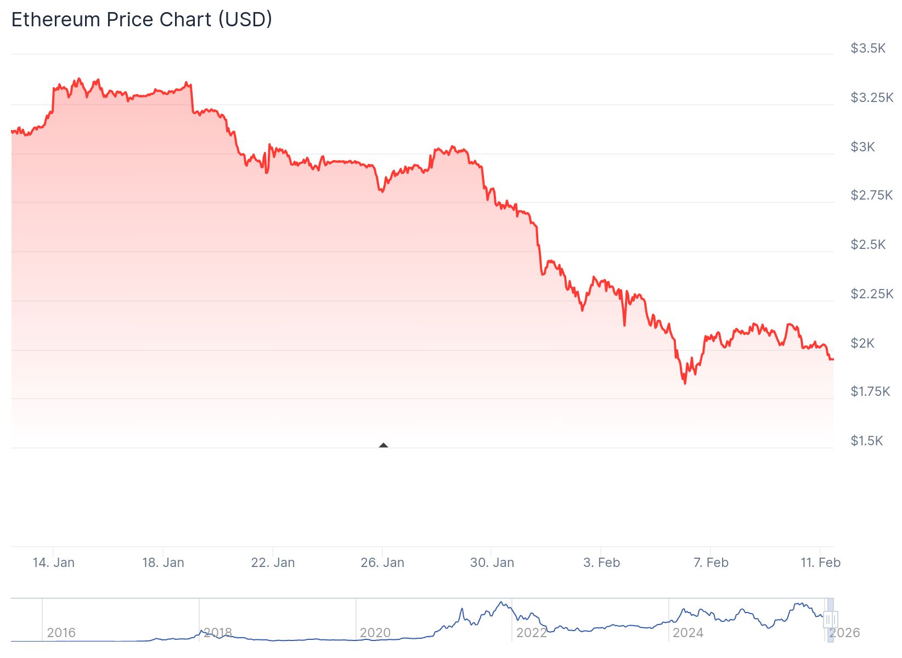This screenshot has width=902, height=658.
Task: Choose the 7. Feb x-axis label
Action: coord(711,563)
